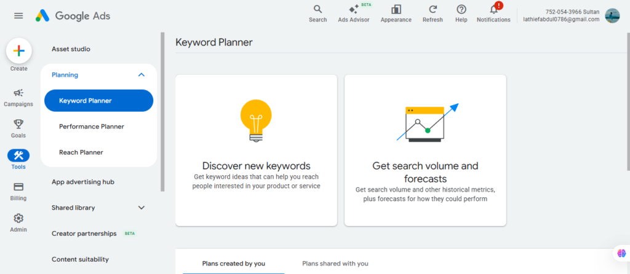
Task: Click the forecast chart illustration
Action: point(427,123)
